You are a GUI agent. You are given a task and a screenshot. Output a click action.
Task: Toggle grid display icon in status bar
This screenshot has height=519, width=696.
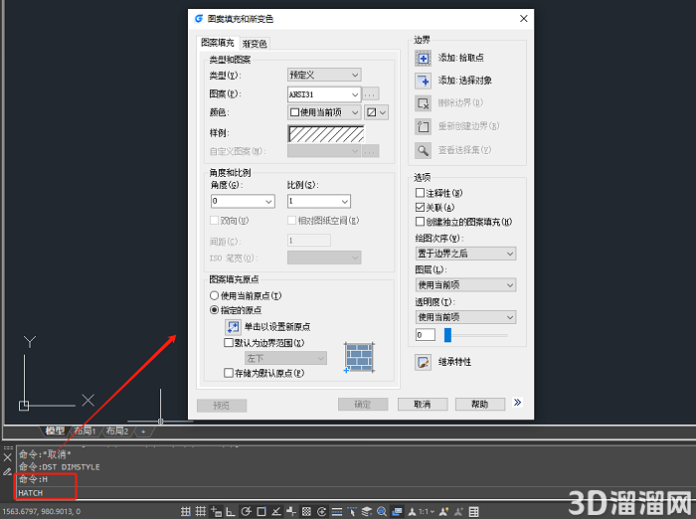click(201, 511)
